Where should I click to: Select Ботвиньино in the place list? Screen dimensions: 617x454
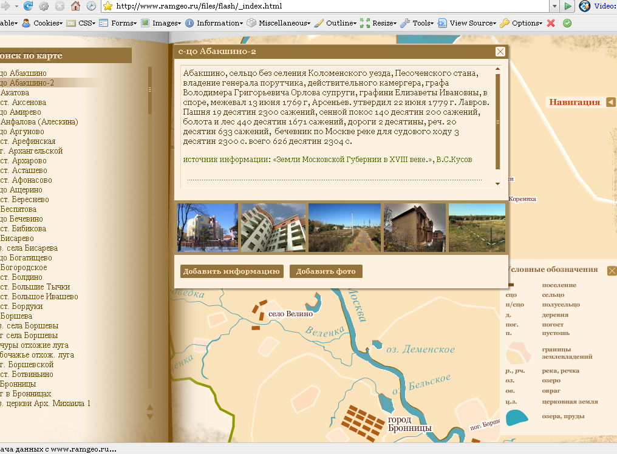(x=27, y=374)
